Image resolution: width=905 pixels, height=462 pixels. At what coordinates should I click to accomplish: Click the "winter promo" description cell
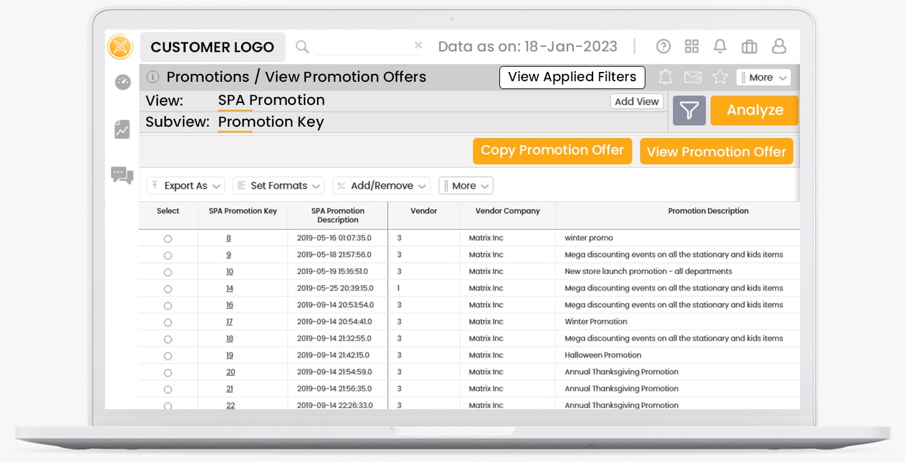[589, 238]
